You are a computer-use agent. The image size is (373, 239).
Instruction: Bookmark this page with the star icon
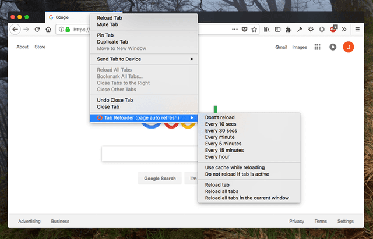(x=255, y=29)
